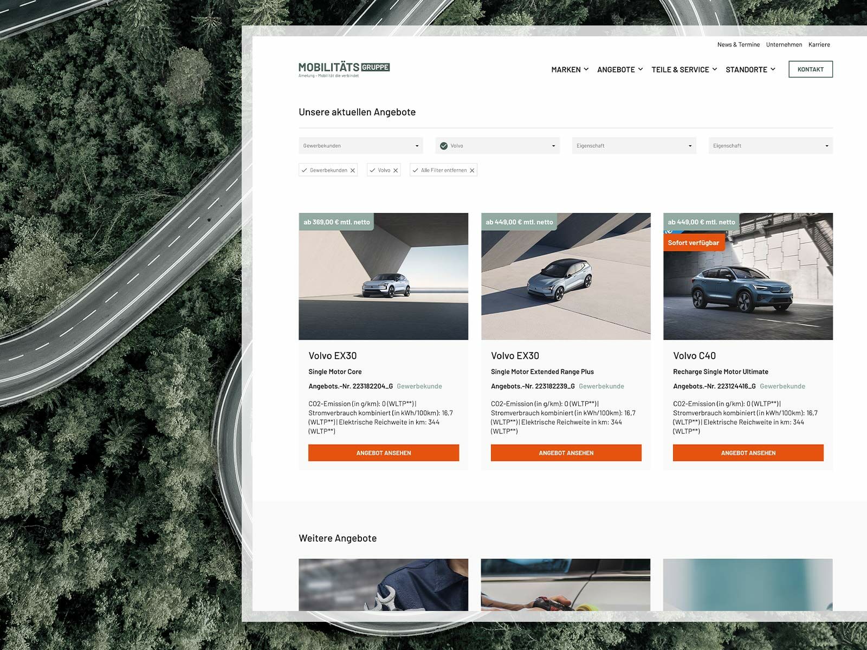Viewport: 867px width, 650px height.
Task: Click the chevron icon next to MARKEN
Action: click(586, 69)
